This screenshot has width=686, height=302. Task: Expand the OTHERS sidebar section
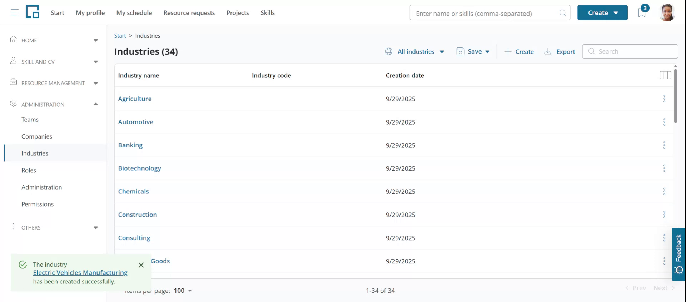click(96, 228)
